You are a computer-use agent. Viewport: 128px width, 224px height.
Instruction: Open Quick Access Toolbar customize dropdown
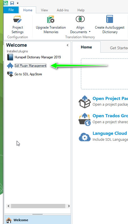click(x=18, y=3)
